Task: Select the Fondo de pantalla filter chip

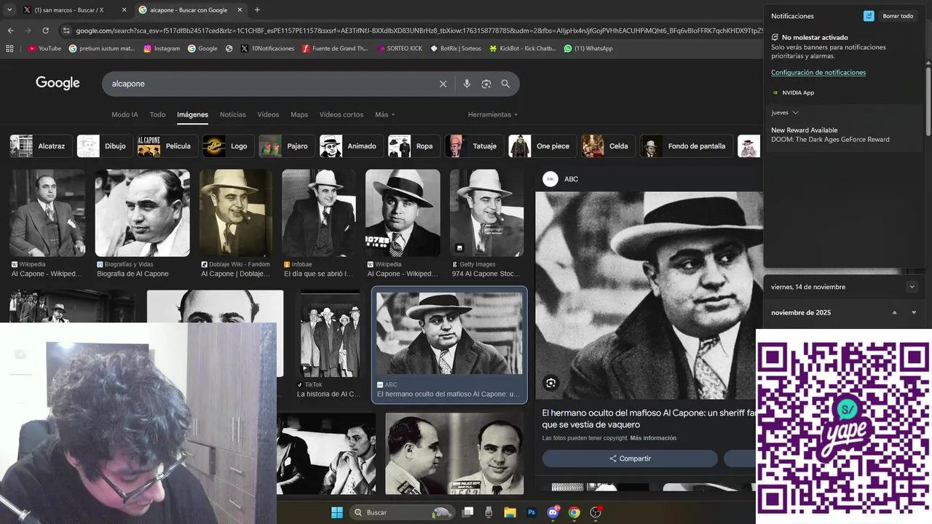Action: 685,146
